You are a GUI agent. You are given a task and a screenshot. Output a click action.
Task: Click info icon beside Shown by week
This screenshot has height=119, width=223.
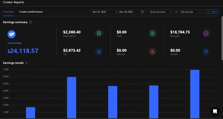(x=177, y=12)
